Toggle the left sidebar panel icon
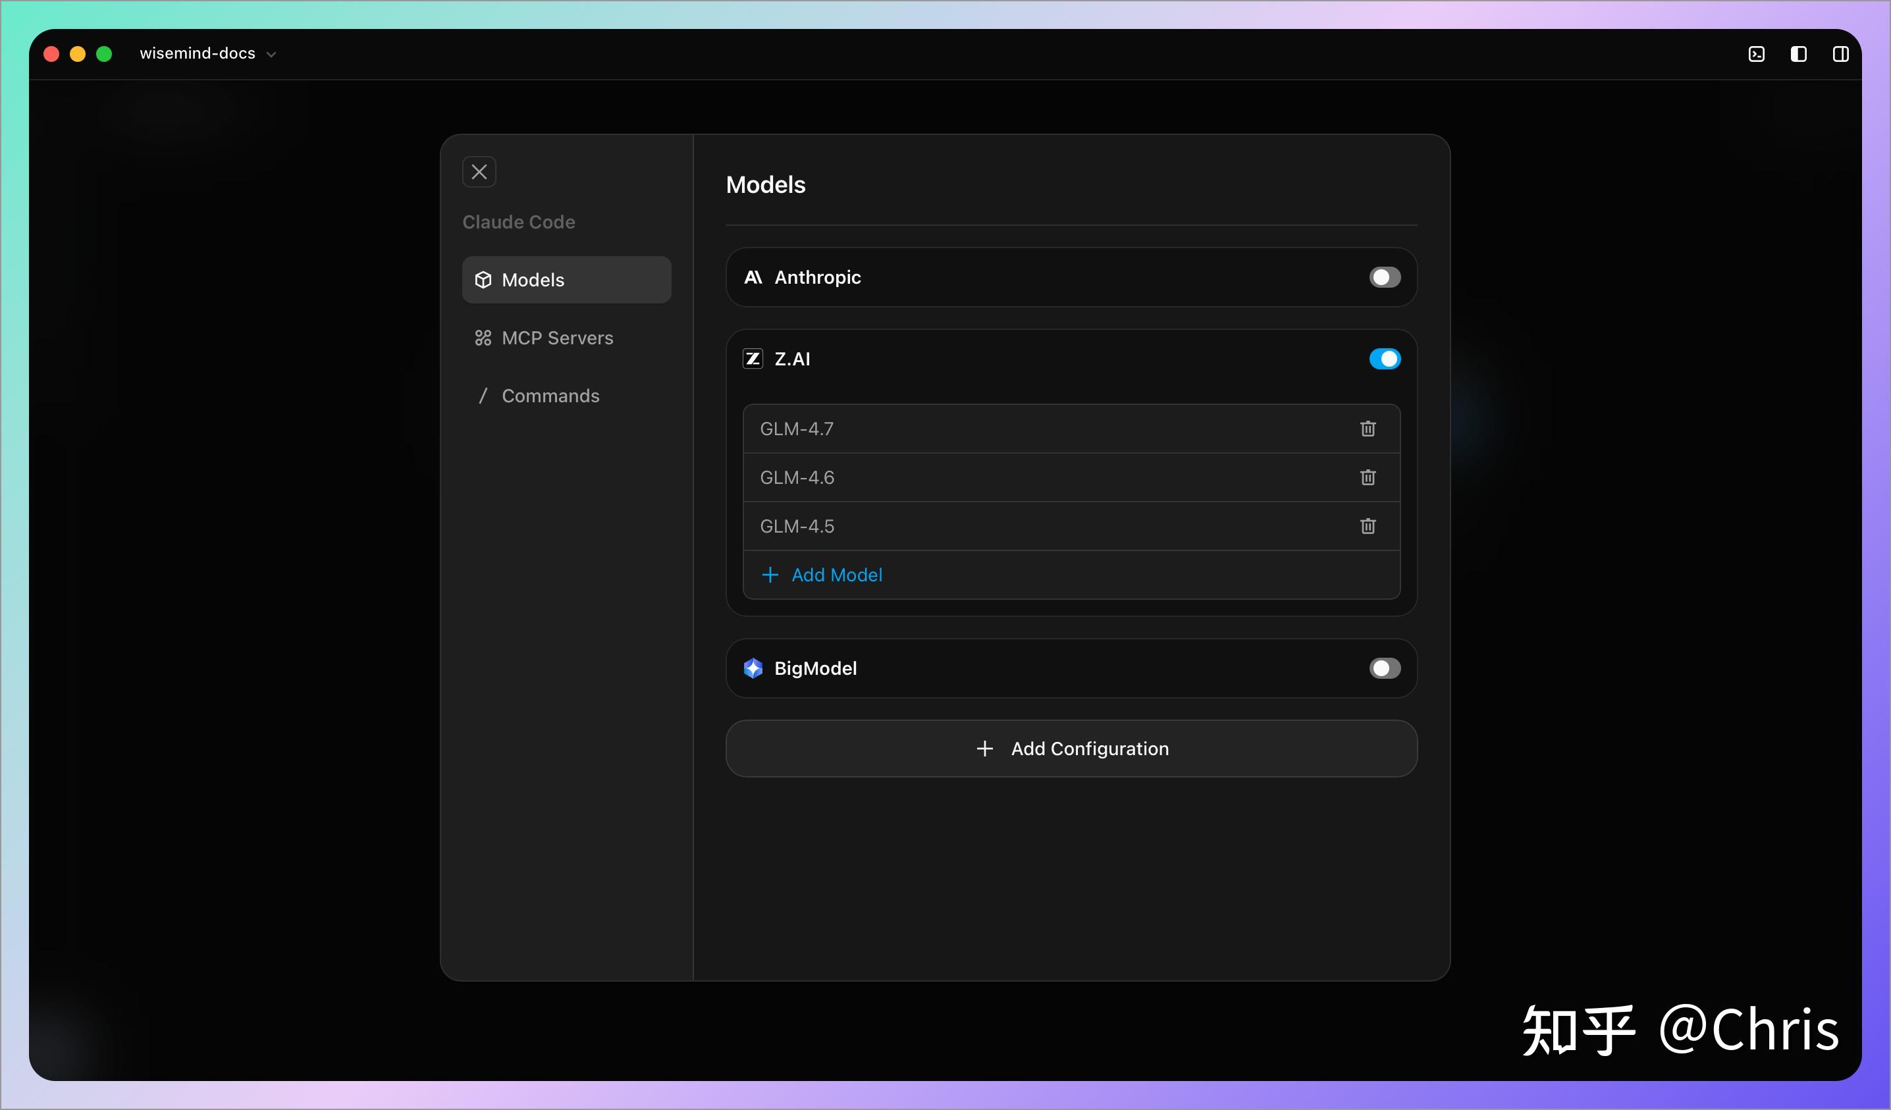1891x1110 pixels. pyautogui.click(x=1798, y=54)
